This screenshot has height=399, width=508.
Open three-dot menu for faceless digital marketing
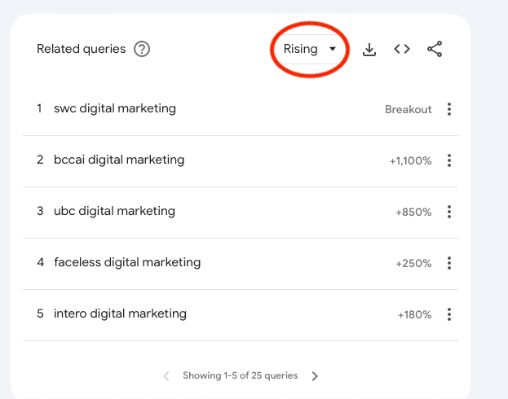click(x=449, y=263)
